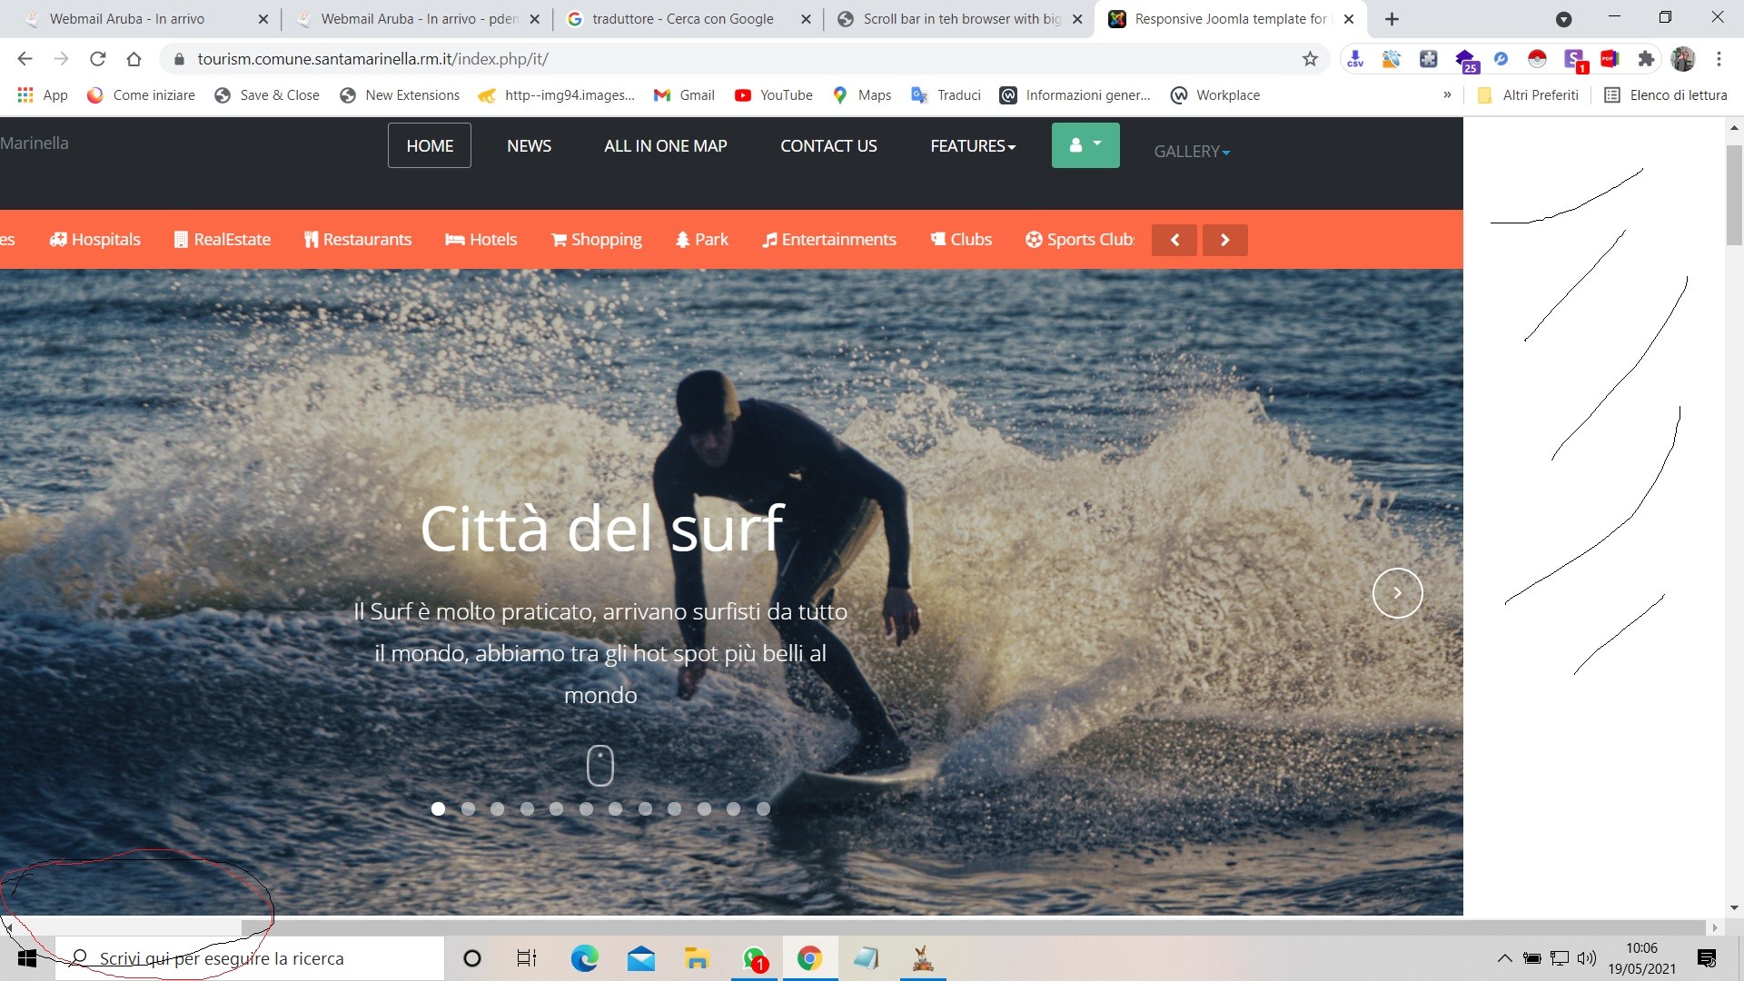Open the ALL IN ONE MAP page
The width and height of the screenshot is (1744, 981).
click(x=665, y=145)
